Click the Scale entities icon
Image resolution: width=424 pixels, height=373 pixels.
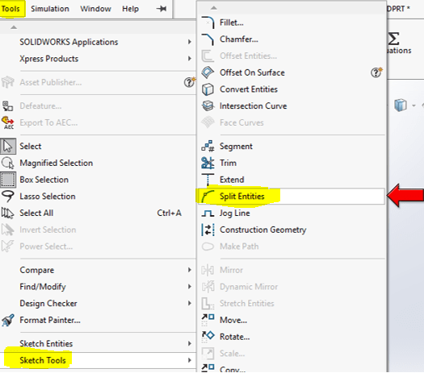[208, 354]
